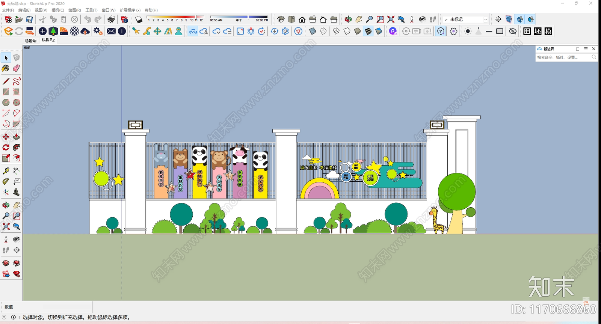Enable Wireframe face style
The height and width of the screenshot is (324, 601).
tap(336, 31)
